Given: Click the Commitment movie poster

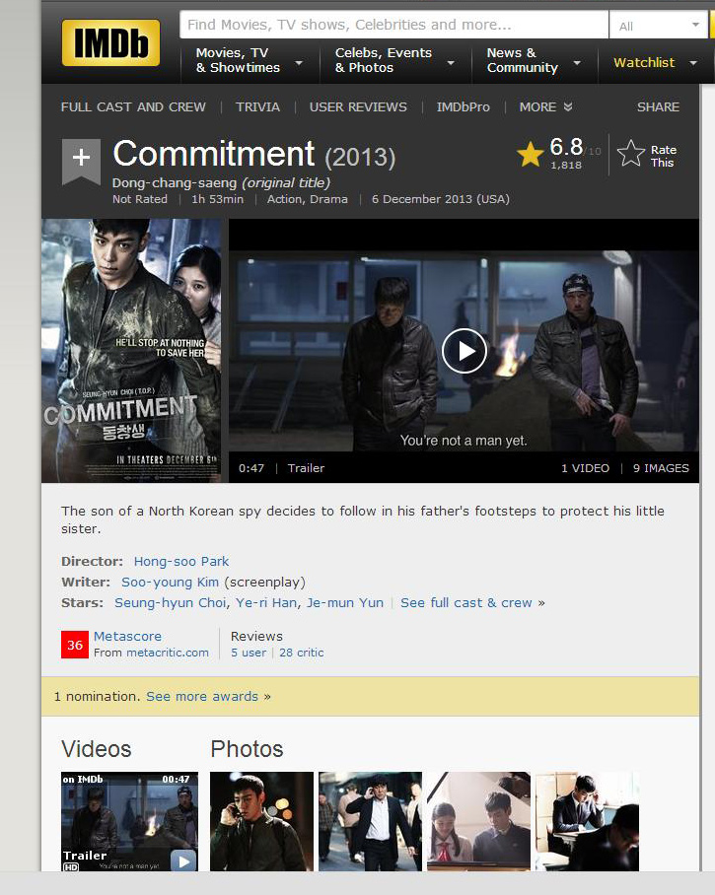Looking at the screenshot, I should tap(131, 351).
